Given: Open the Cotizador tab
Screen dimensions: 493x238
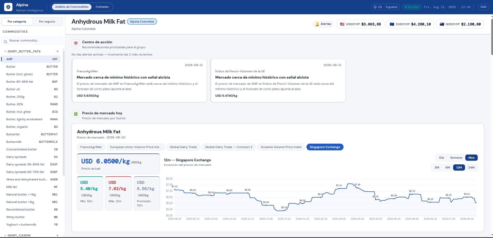Looking at the screenshot, I should 102,7.
